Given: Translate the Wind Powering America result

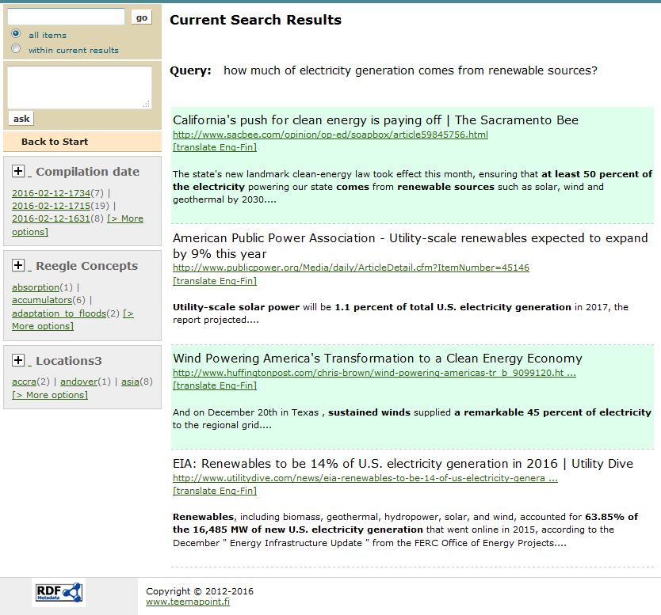Looking at the screenshot, I should coord(215,385).
